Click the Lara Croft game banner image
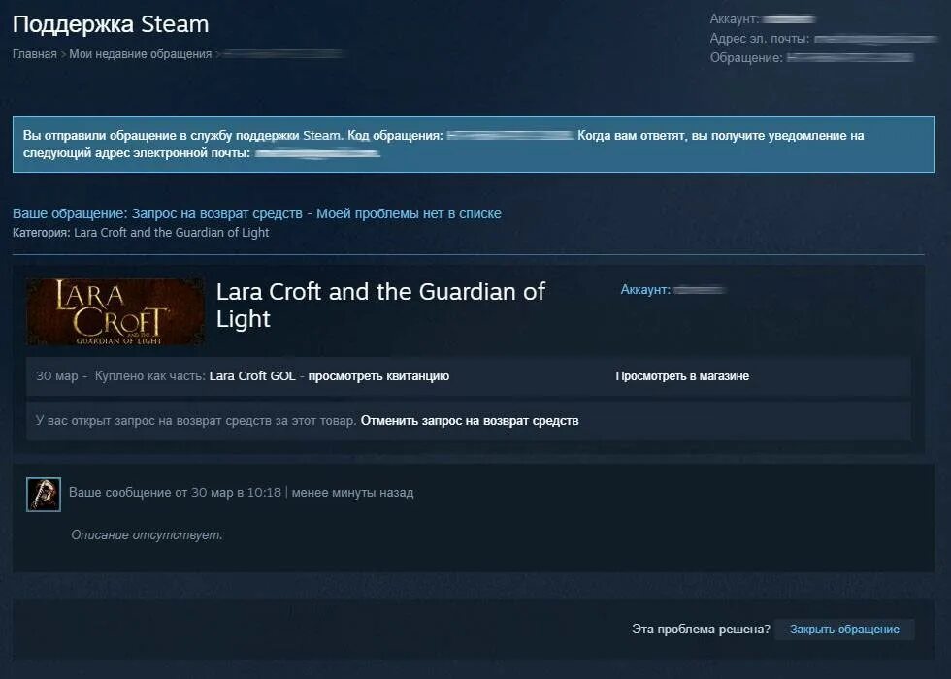The width and height of the screenshot is (951, 679). pyautogui.click(x=115, y=311)
